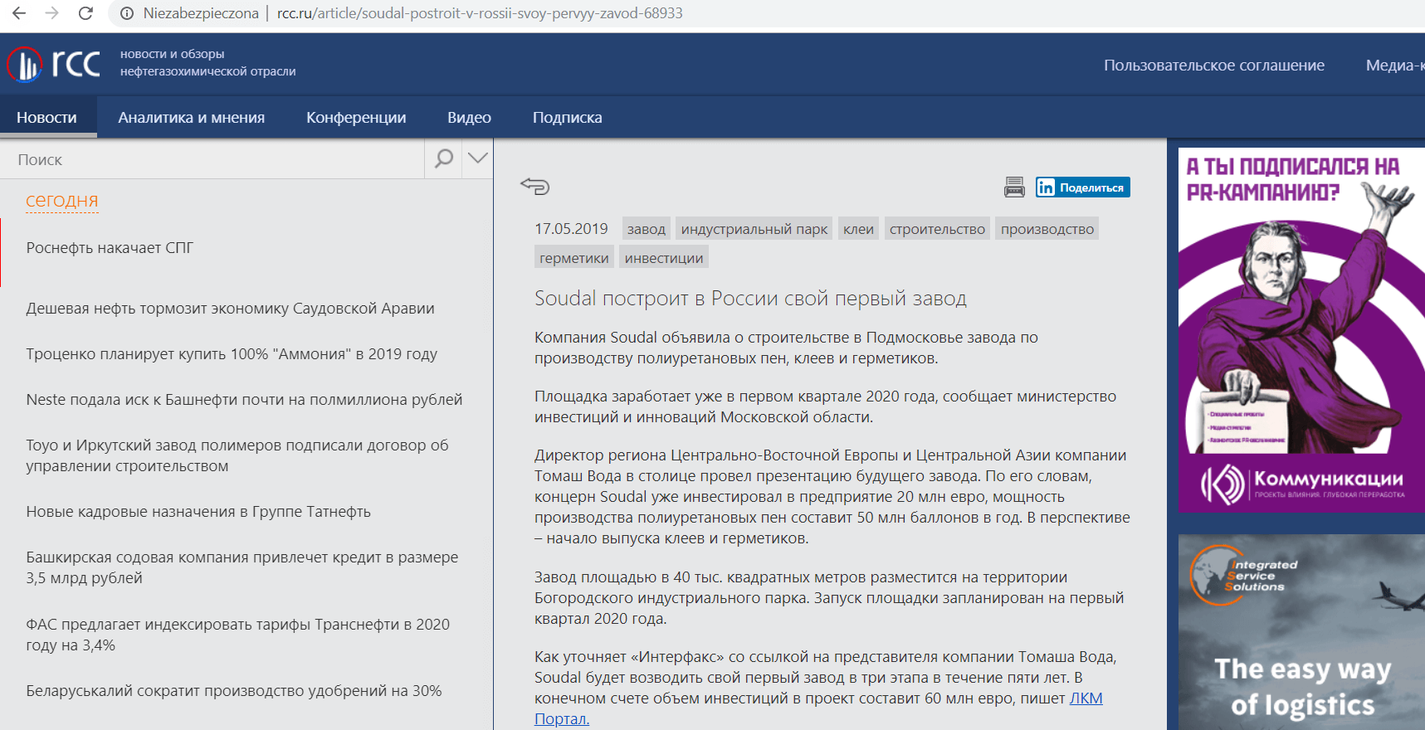Screen dimensions: 1425x730
Task: Open news item Роснефть накачает СПГ
Action: click(x=110, y=248)
